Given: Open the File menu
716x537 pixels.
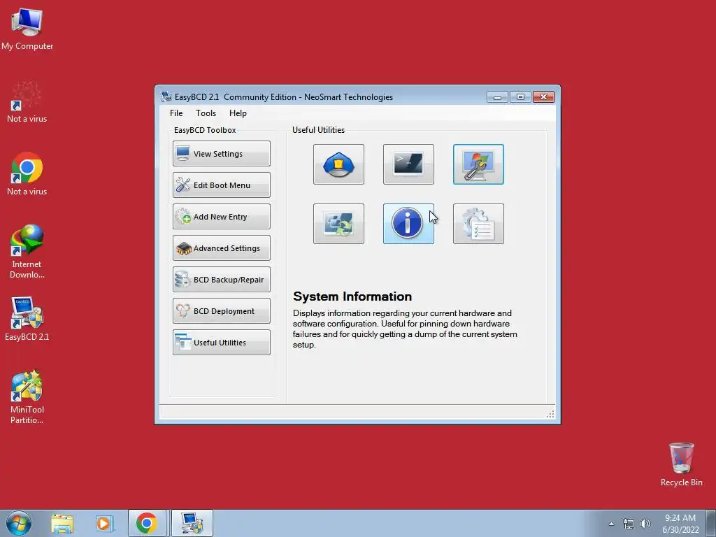Looking at the screenshot, I should tap(176, 113).
